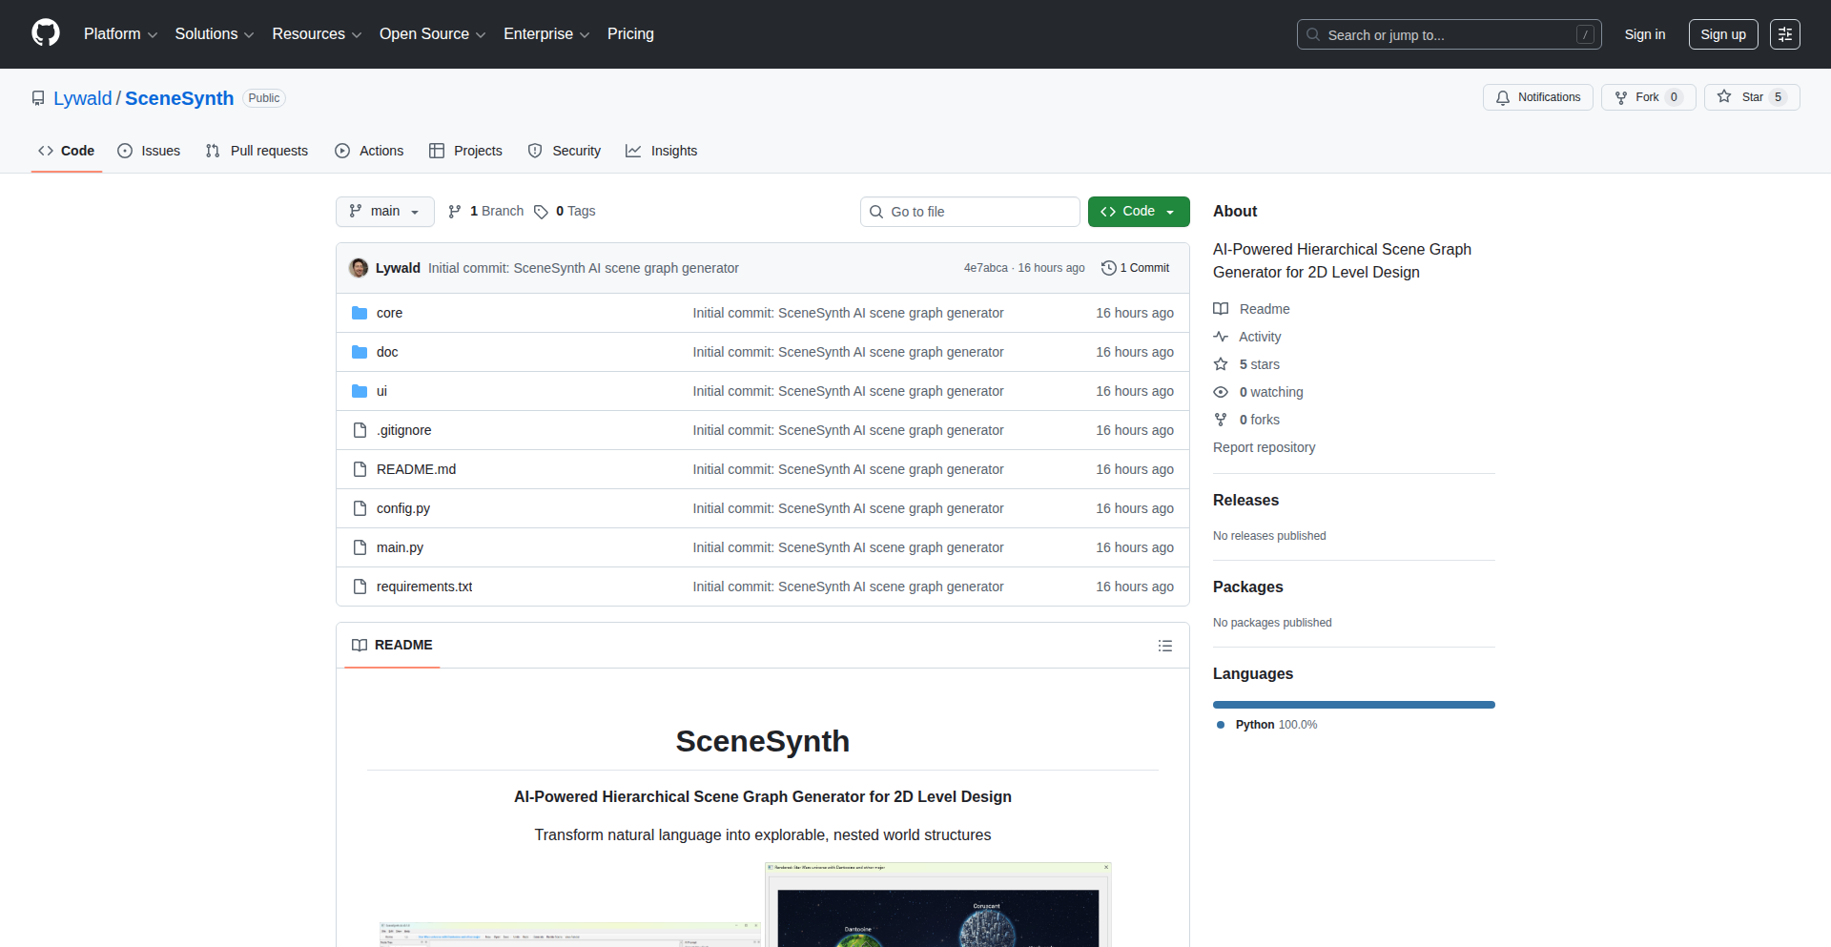Open the commit history clock icon
This screenshot has height=947, width=1831.
click(1108, 268)
